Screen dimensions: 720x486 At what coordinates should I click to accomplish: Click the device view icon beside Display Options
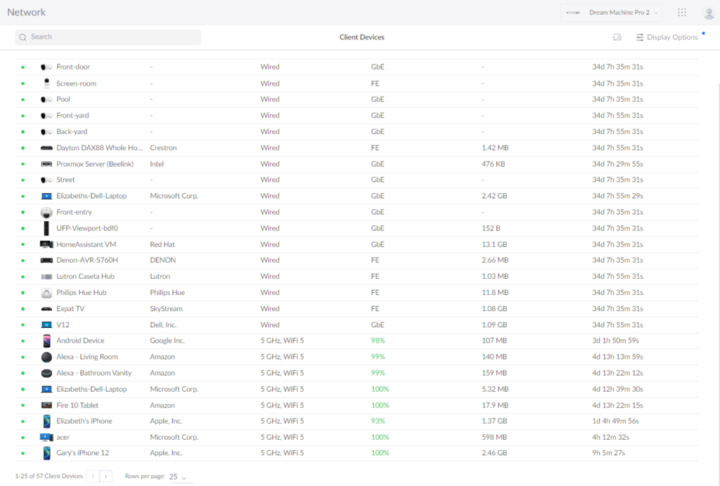[x=617, y=37]
